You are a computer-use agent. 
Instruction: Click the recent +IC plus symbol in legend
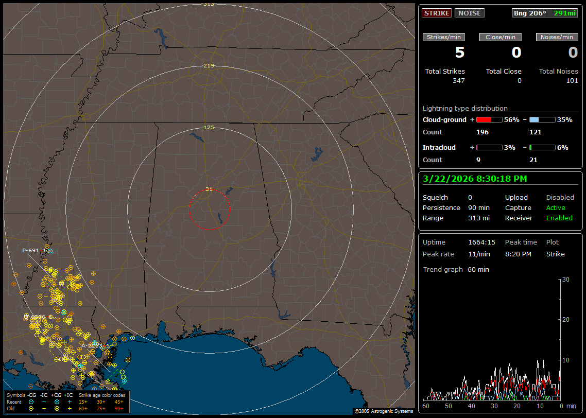tap(70, 402)
